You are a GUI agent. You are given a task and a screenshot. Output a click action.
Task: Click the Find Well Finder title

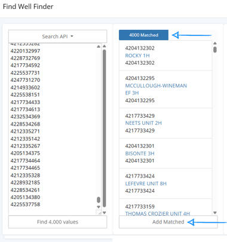coord(28,7)
